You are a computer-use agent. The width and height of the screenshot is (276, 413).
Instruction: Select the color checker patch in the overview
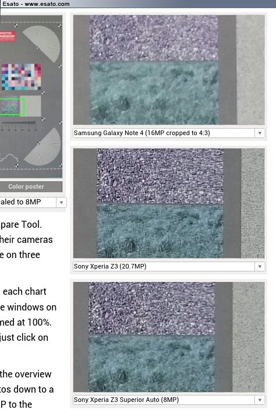(21, 77)
